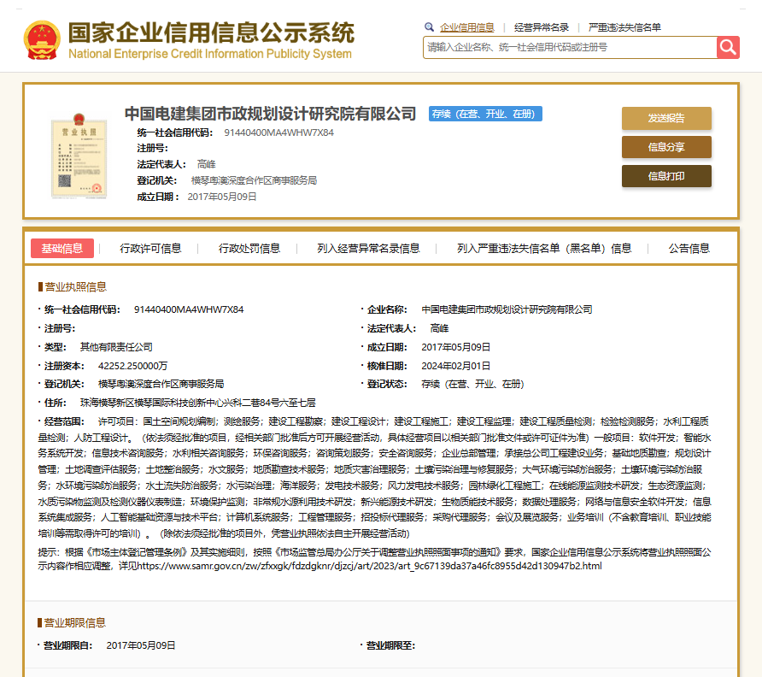Viewport: 762px width, 677px height.
Task: Open the 行政处罚信息 tab
Action: (x=249, y=249)
